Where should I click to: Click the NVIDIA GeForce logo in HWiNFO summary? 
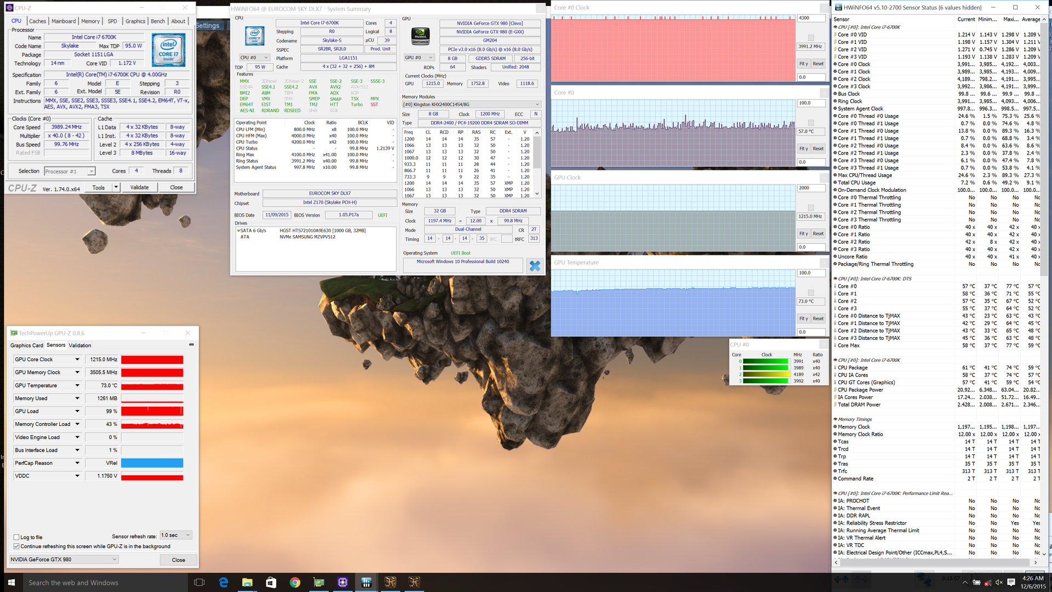(x=420, y=36)
